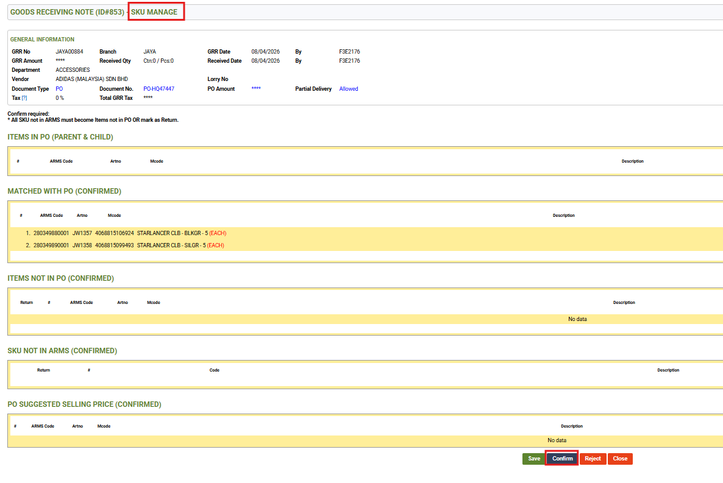Open document number PO-HQ47447 link
This screenshot has height=483, width=723.
(x=158, y=89)
